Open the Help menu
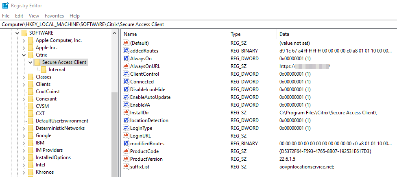The image size is (397, 177). point(74,16)
